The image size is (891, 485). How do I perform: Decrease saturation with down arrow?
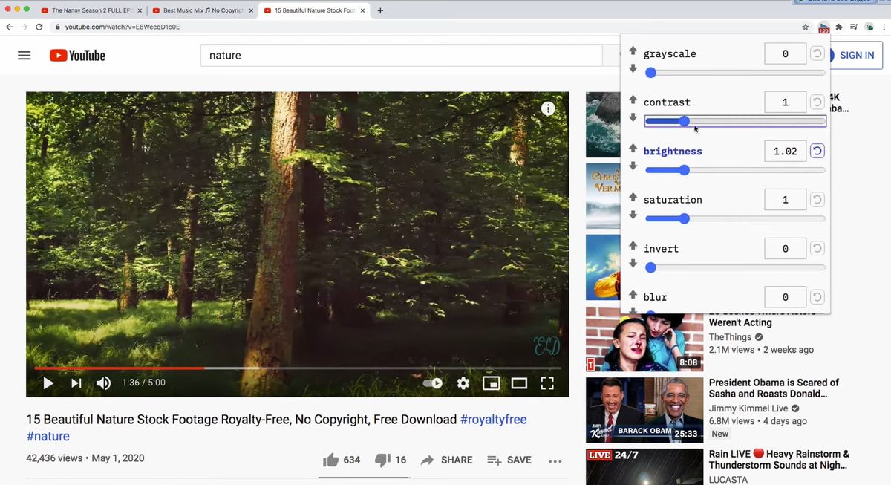(x=633, y=215)
